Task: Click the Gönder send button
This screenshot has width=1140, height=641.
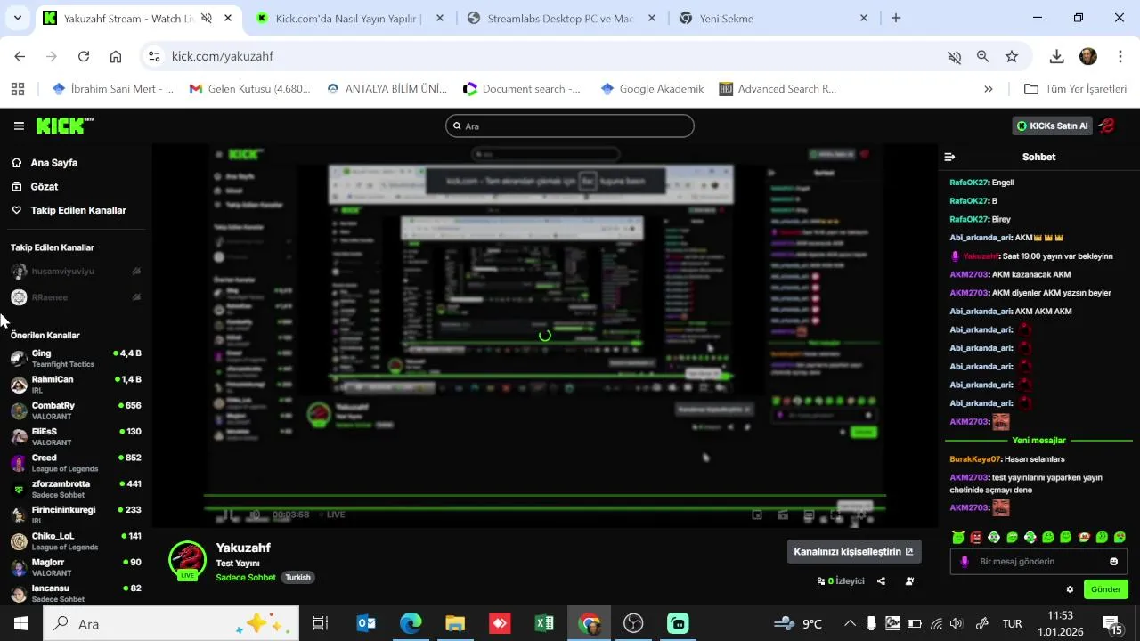Action: pos(1105,589)
